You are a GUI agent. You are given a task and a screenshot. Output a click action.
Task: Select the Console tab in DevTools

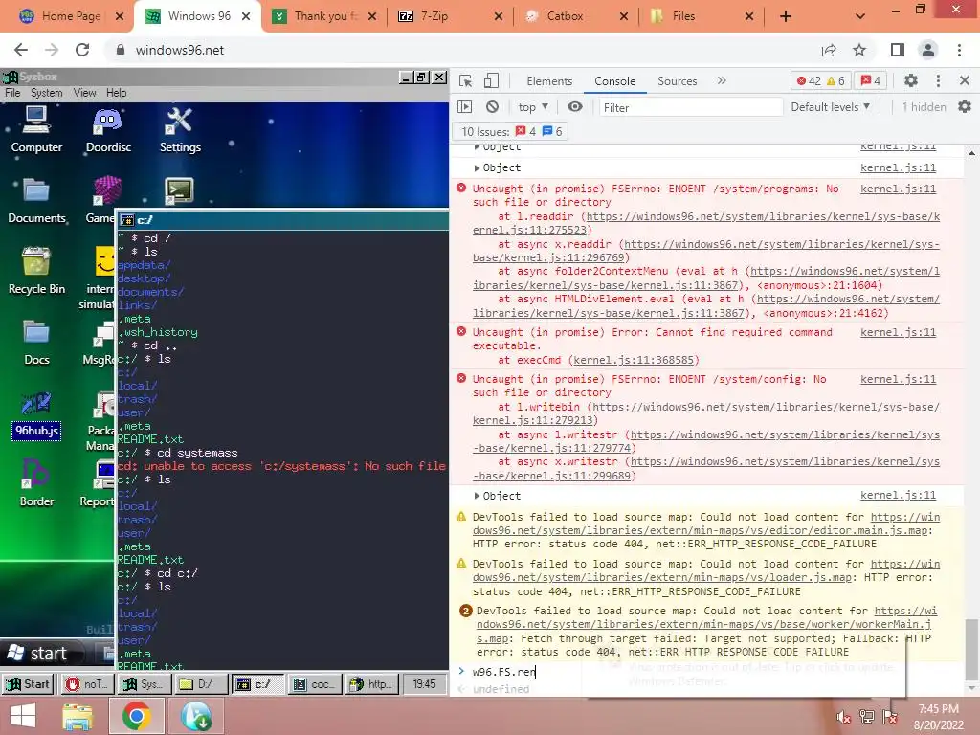coord(615,81)
